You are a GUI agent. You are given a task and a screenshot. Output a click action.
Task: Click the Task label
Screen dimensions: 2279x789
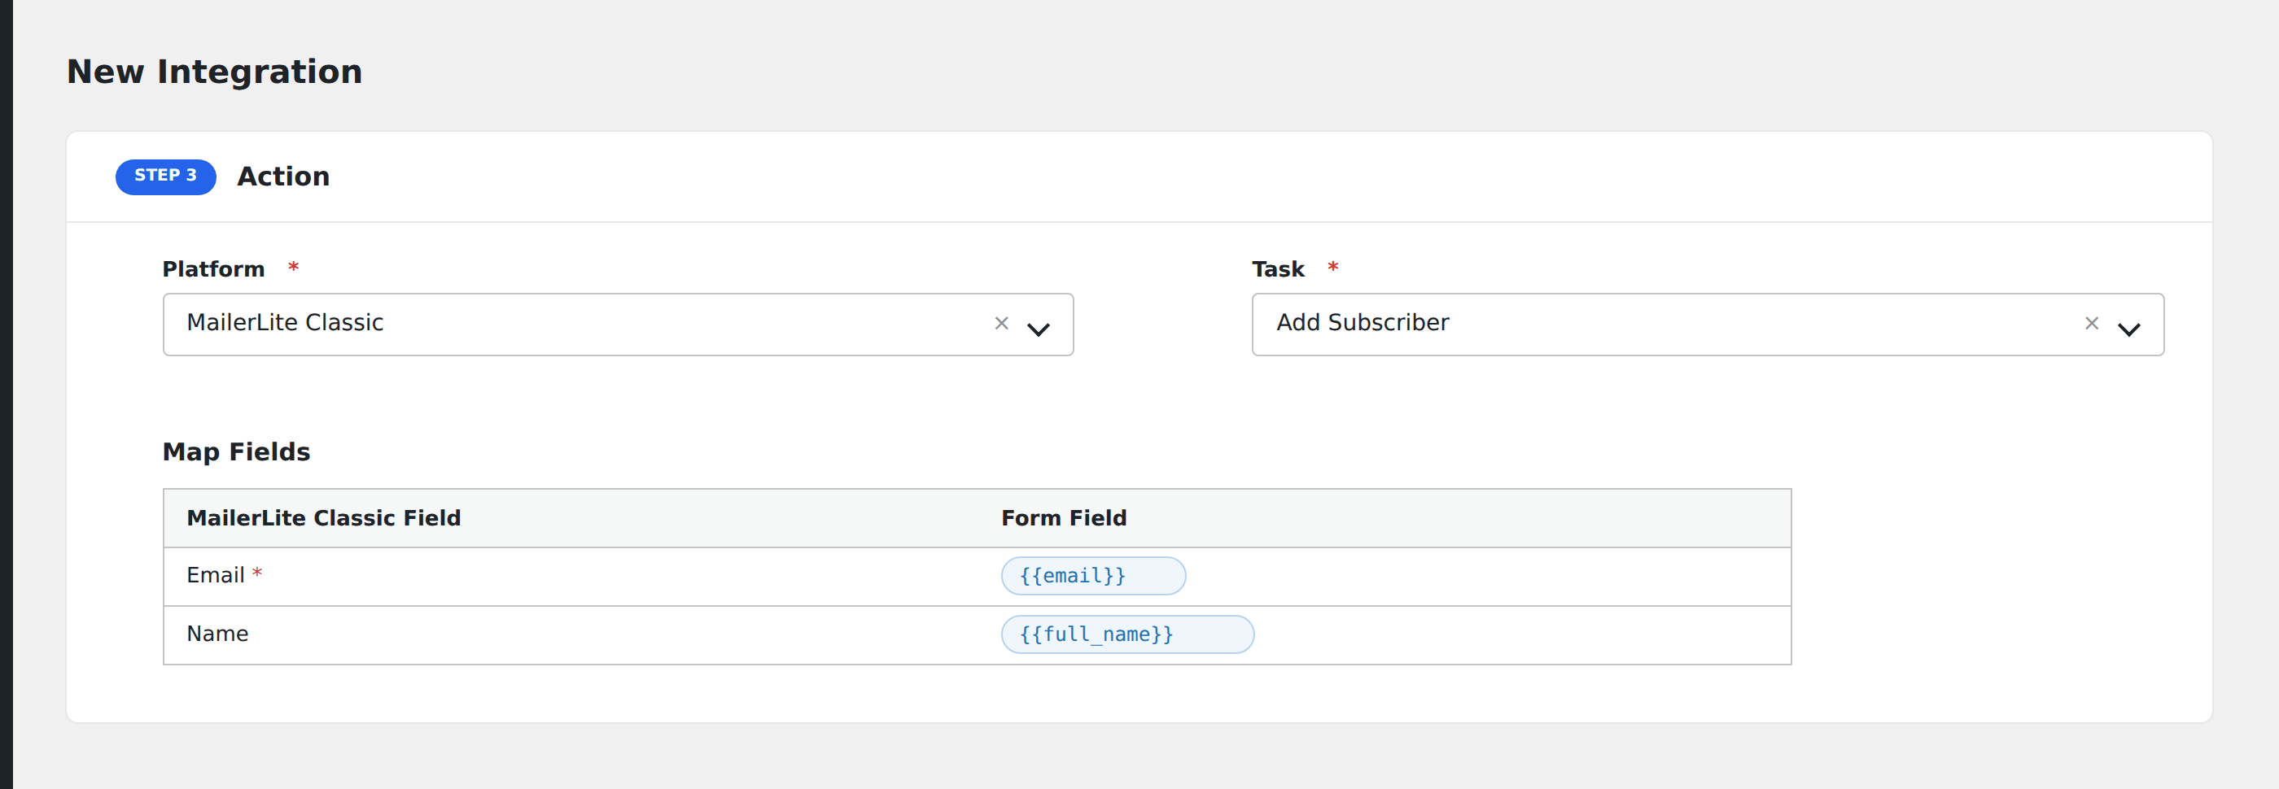[1278, 269]
